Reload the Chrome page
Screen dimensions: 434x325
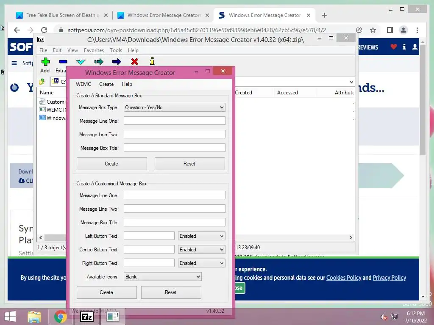click(44, 30)
